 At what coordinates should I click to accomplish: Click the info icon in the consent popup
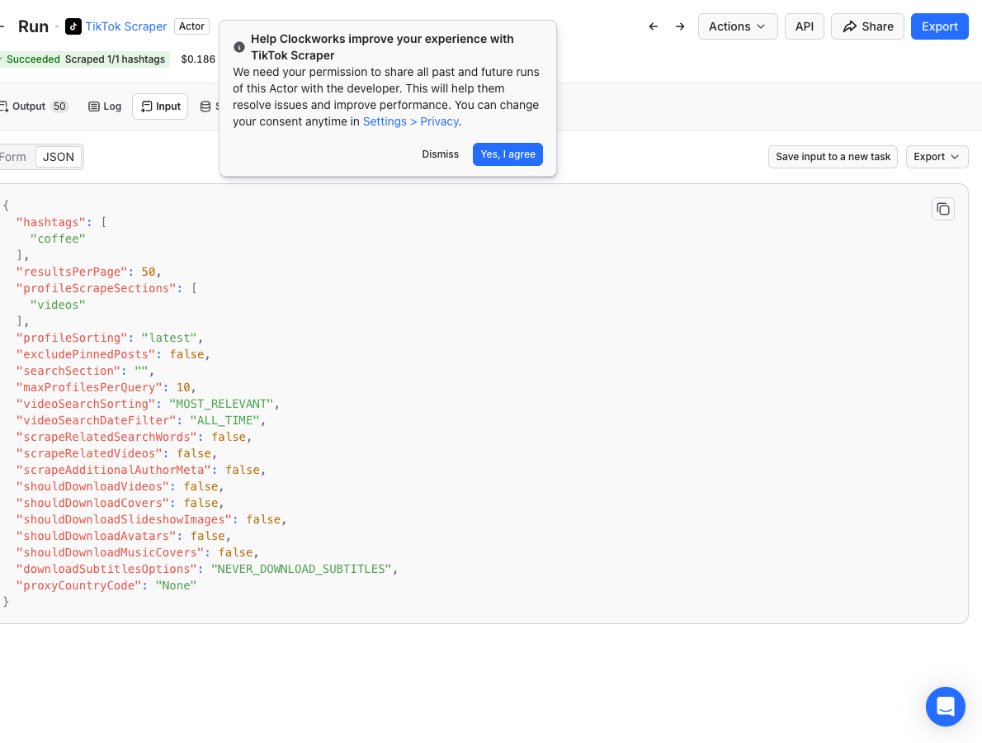point(239,47)
